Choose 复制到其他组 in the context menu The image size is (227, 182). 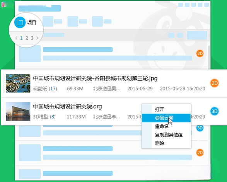[x=166, y=135]
